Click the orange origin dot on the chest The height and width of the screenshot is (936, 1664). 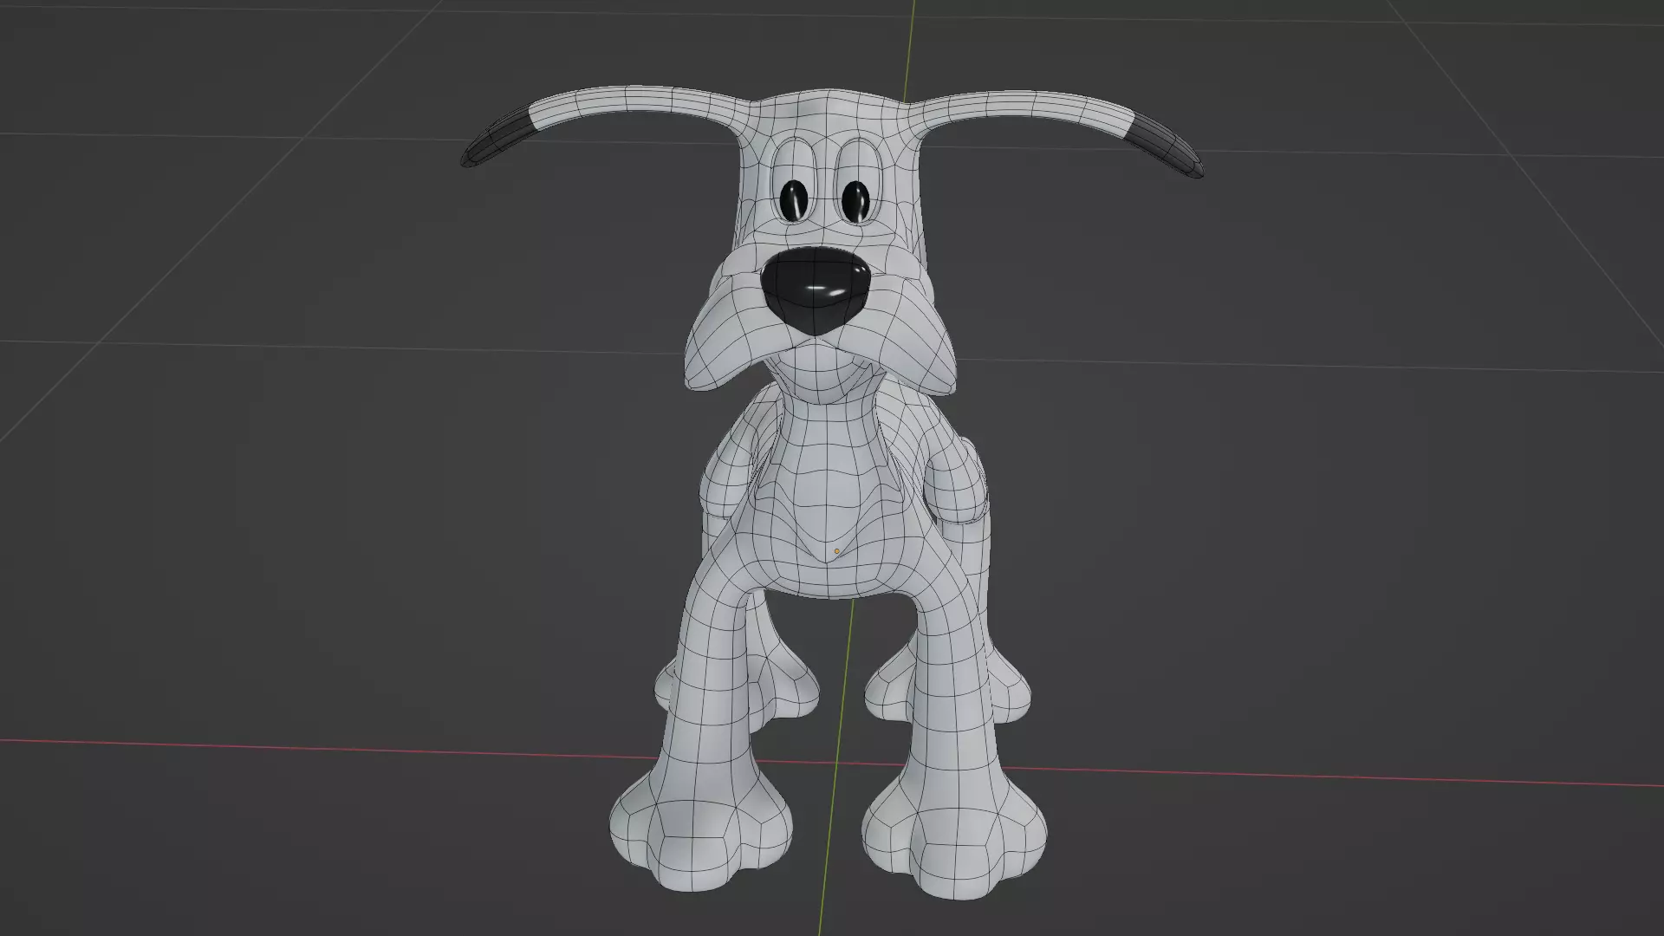tap(836, 550)
